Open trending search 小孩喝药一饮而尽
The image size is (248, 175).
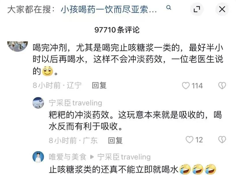click(109, 9)
